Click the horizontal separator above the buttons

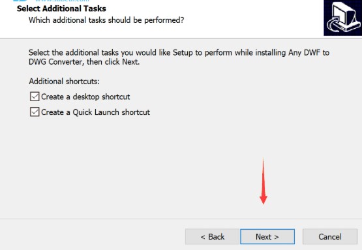[x=181, y=219]
